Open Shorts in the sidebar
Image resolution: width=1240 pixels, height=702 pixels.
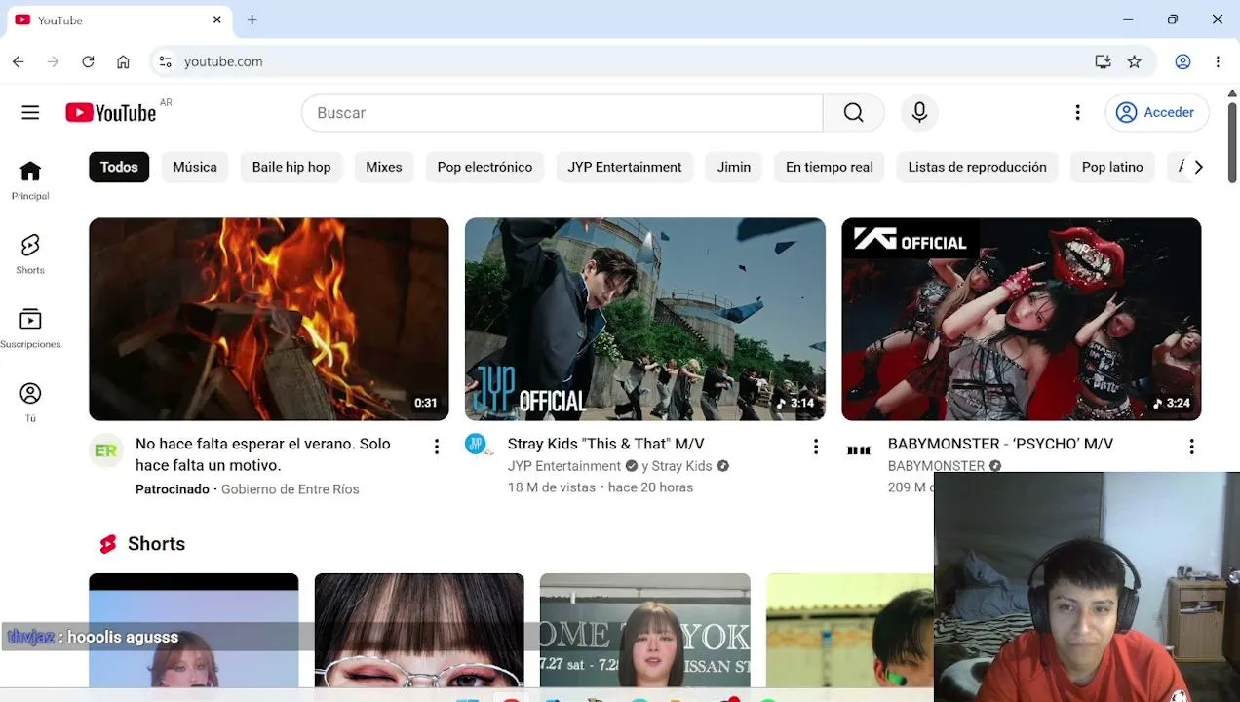pos(30,254)
